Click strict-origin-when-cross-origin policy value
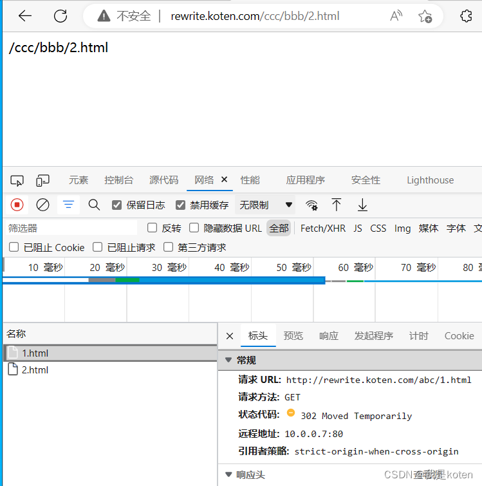This screenshot has height=486, width=482. (x=376, y=451)
